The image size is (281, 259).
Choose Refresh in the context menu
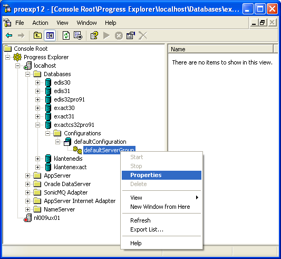[162, 220]
